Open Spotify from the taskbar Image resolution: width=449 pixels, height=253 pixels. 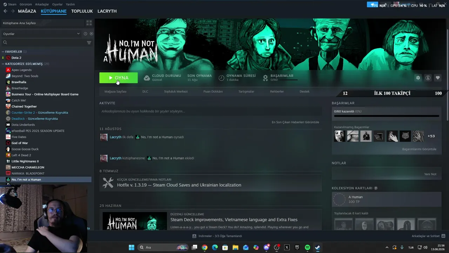point(307,247)
